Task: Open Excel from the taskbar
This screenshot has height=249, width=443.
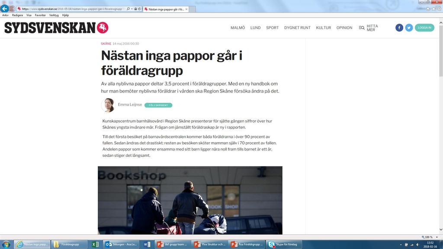Action: (95, 245)
